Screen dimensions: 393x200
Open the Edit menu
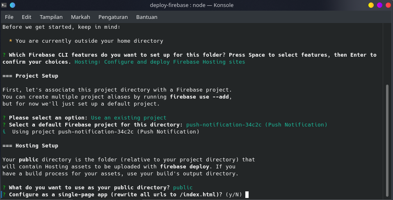tap(27, 17)
